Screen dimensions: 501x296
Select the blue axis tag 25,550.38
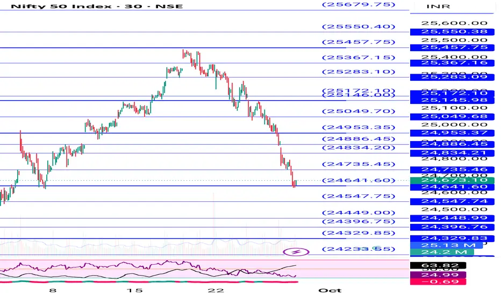(x=452, y=32)
